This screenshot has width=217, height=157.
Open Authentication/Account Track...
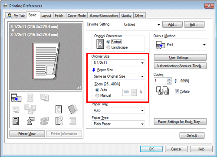coord(180,66)
